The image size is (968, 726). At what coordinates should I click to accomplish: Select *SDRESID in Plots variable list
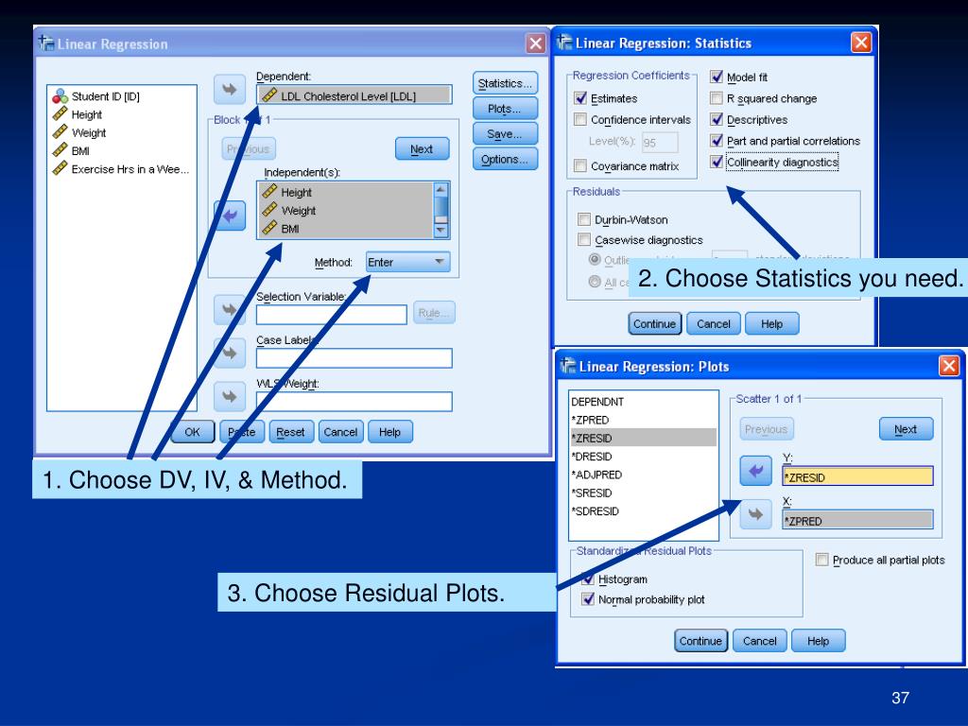click(x=643, y=511)
